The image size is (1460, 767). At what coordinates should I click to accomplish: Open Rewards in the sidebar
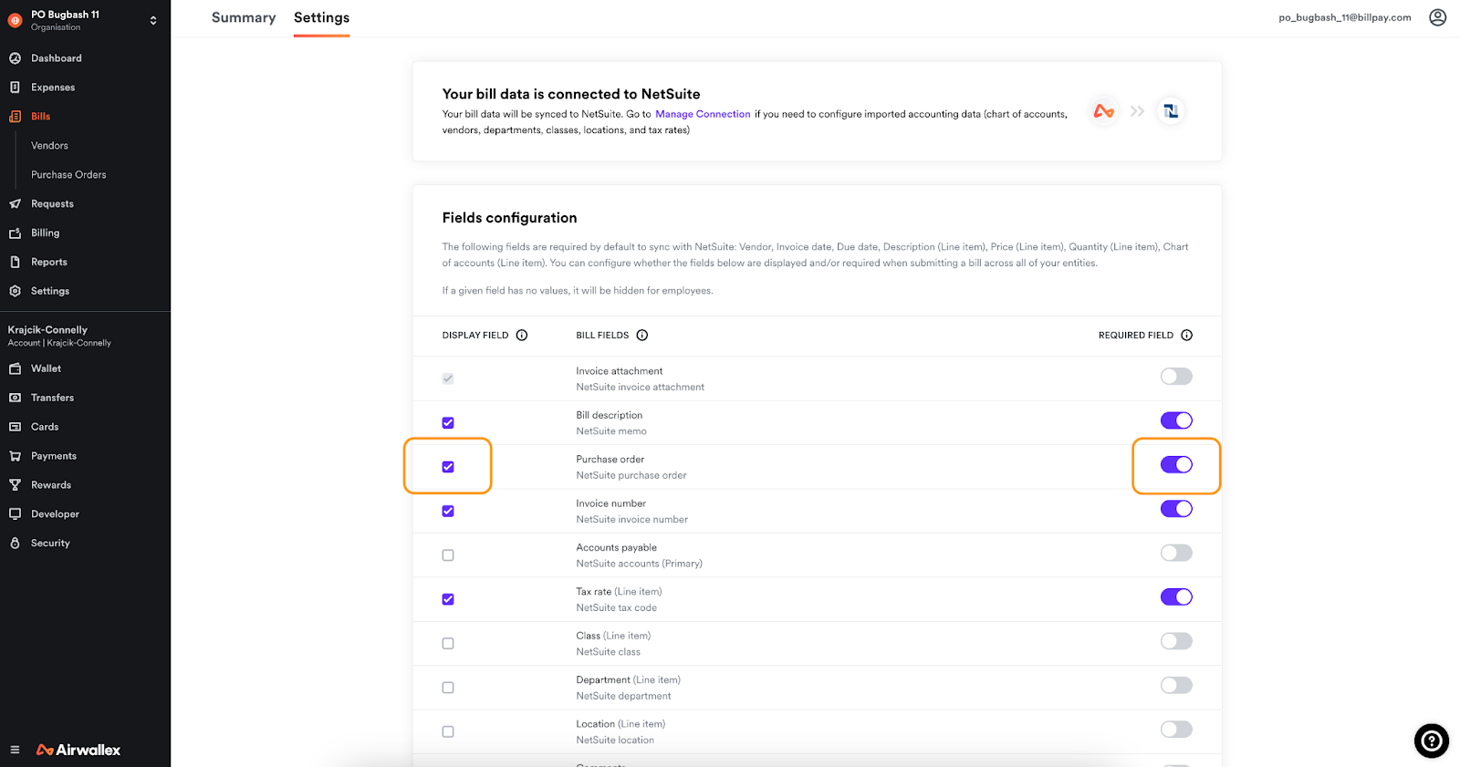point(51,485)
